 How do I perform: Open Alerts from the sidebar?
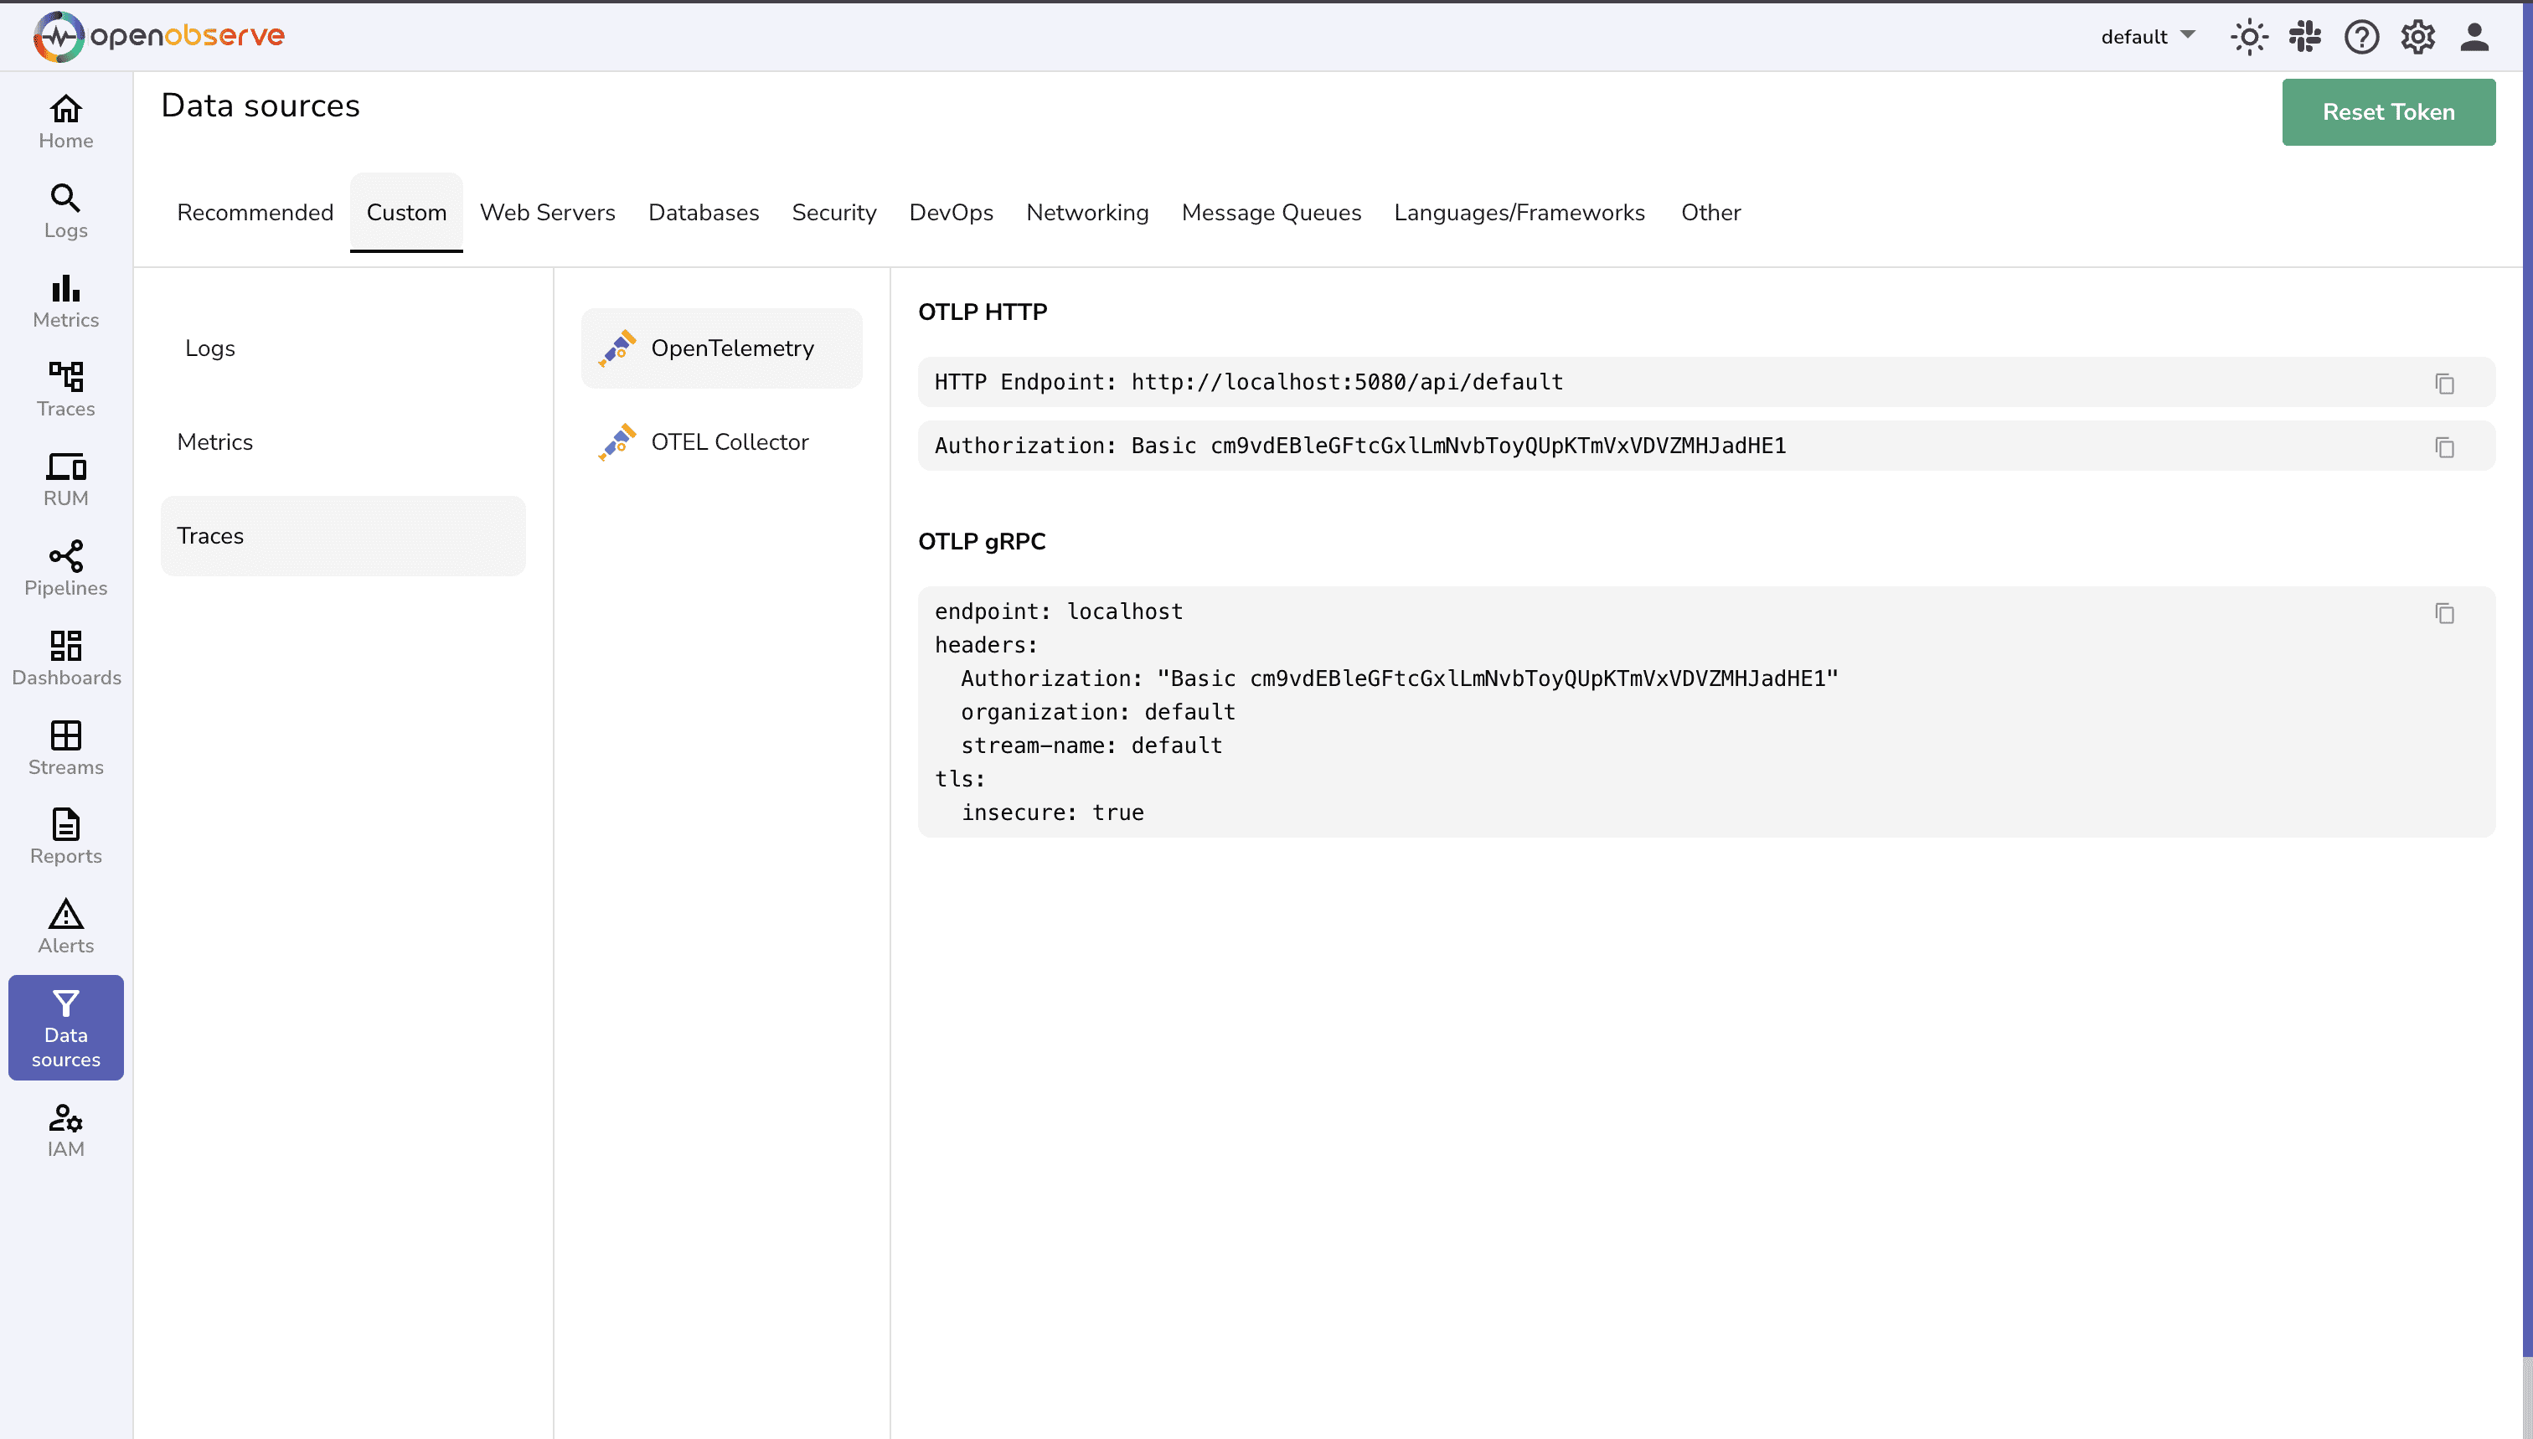pyautogui.click(x=65, y=925)
